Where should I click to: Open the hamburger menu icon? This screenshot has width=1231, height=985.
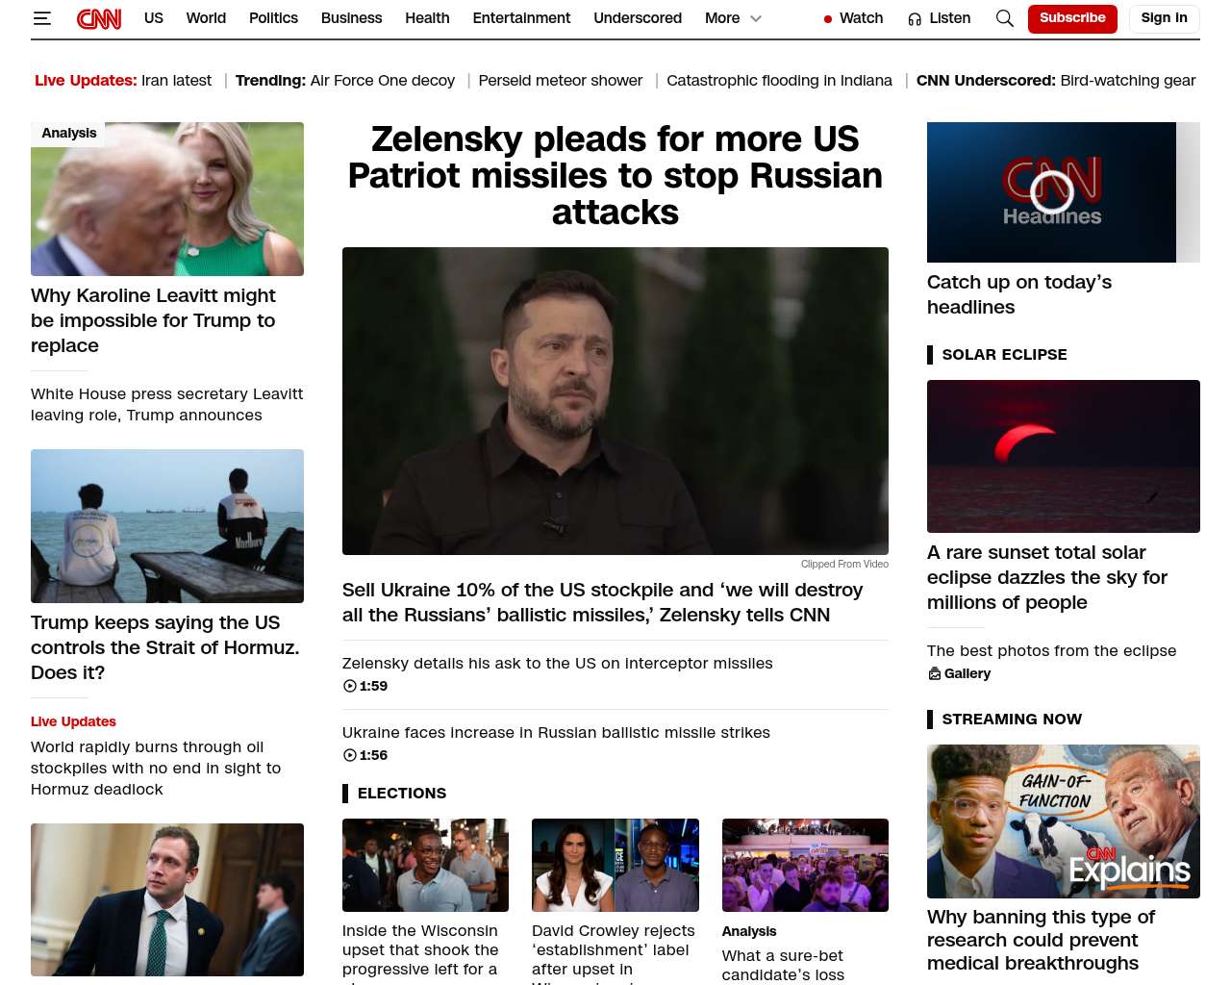tap(42, 18)
